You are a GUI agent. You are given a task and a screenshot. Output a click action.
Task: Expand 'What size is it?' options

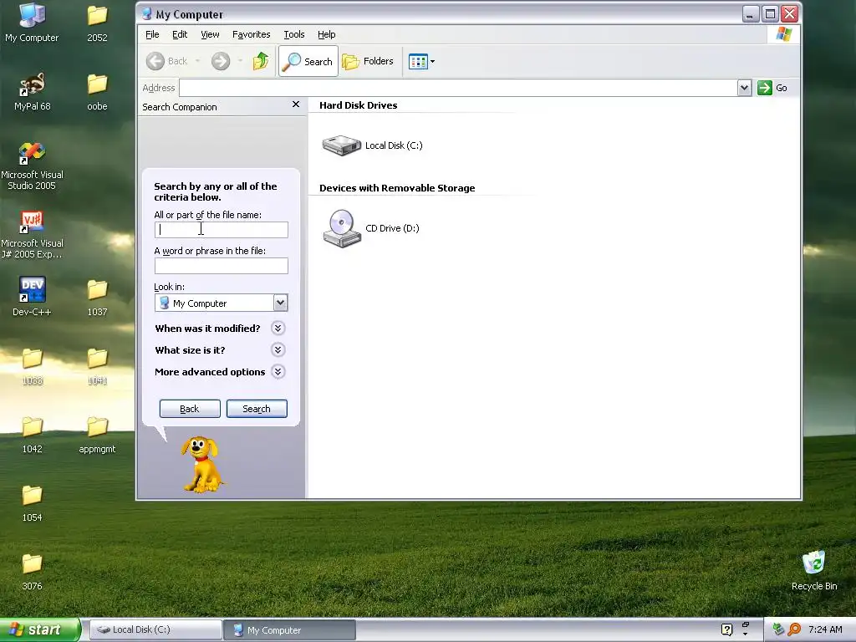[278, 350]
